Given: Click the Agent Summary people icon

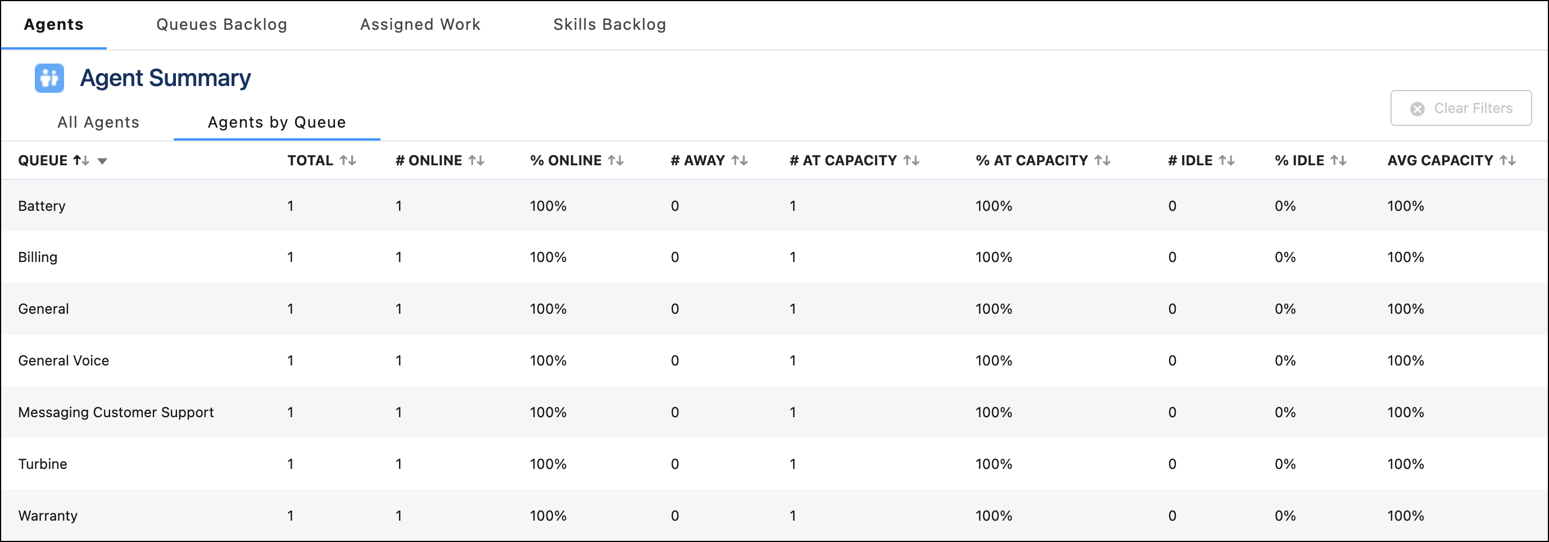Looking at the screenshot, I should point(49,78).
